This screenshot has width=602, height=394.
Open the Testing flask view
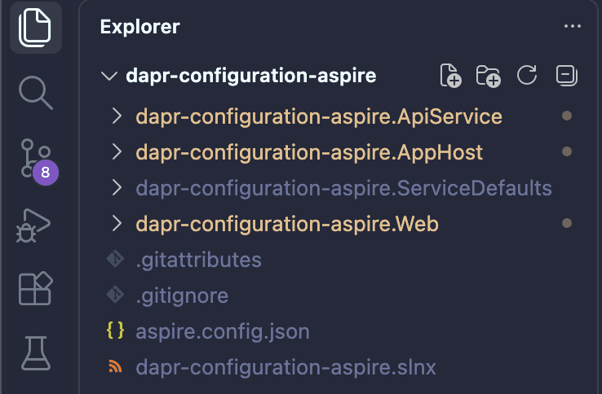coord(36,353)
